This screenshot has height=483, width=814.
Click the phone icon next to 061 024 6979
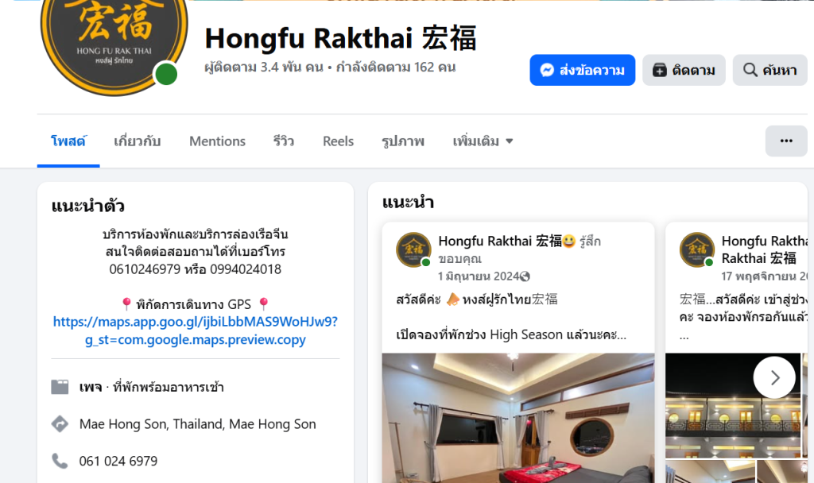(60, 461)
